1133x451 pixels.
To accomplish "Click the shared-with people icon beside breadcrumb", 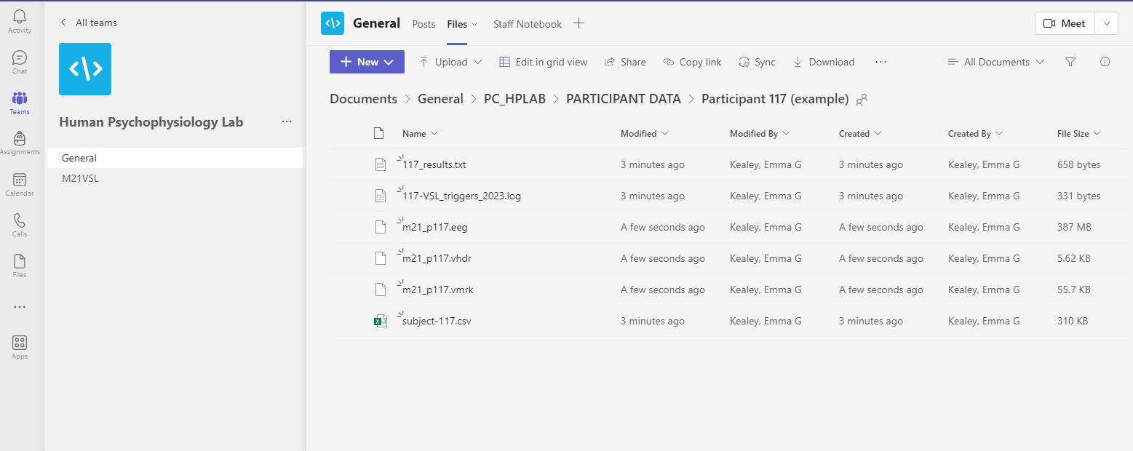I will [x=862, y=100].
